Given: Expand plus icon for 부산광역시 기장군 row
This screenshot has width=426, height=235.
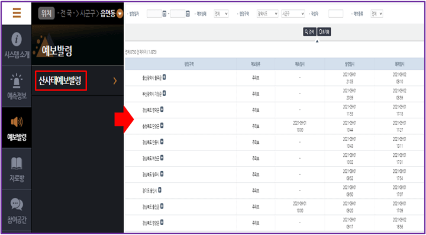Looking at the screenshot, I should click(164, 94).
